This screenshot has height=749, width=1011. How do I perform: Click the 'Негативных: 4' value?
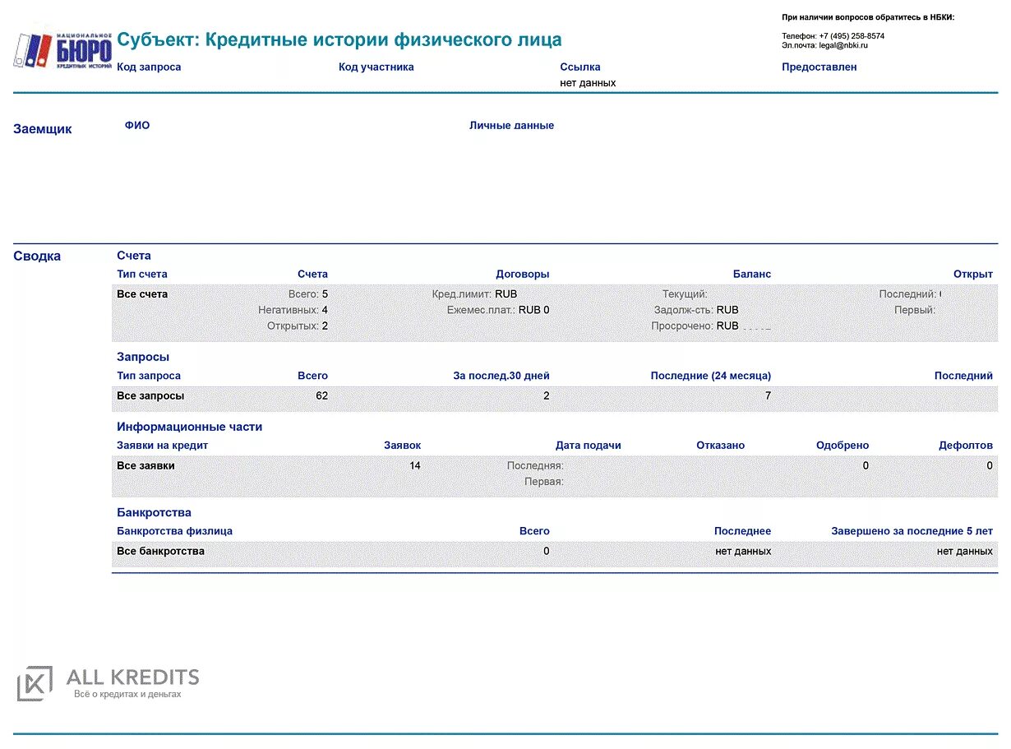click(x=293, y=310)
